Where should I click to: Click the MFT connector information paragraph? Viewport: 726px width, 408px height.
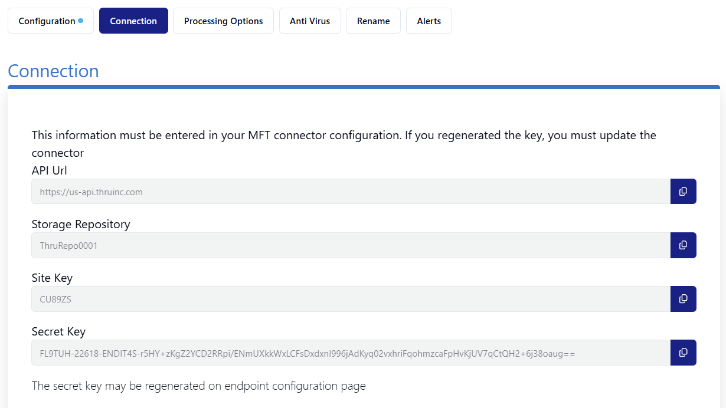pyautogui.click(x=344, y=144)
